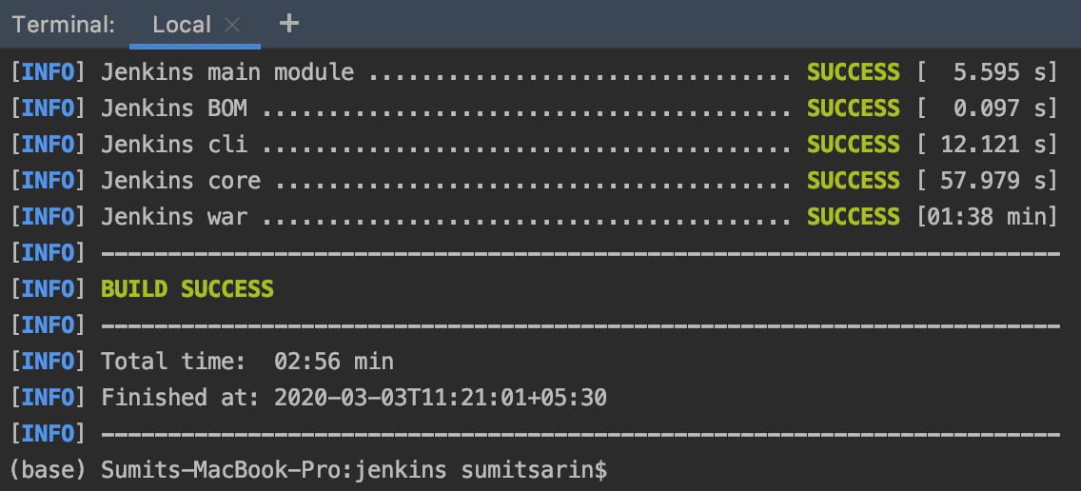Click the BUILD SUCCESS message text
Viewport: 1081px width, 491px height.
tap(187, 288)
